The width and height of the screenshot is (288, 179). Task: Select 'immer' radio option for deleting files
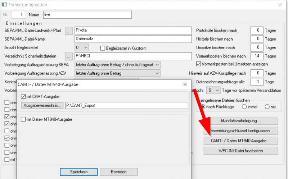pyautogui.click(x=244, y=107)
